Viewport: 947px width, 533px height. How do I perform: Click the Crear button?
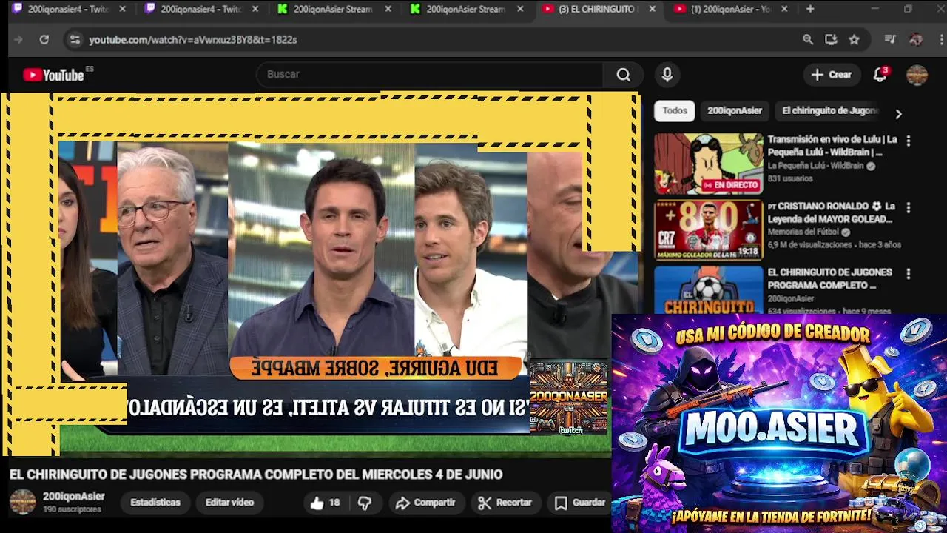pos(832,75)
